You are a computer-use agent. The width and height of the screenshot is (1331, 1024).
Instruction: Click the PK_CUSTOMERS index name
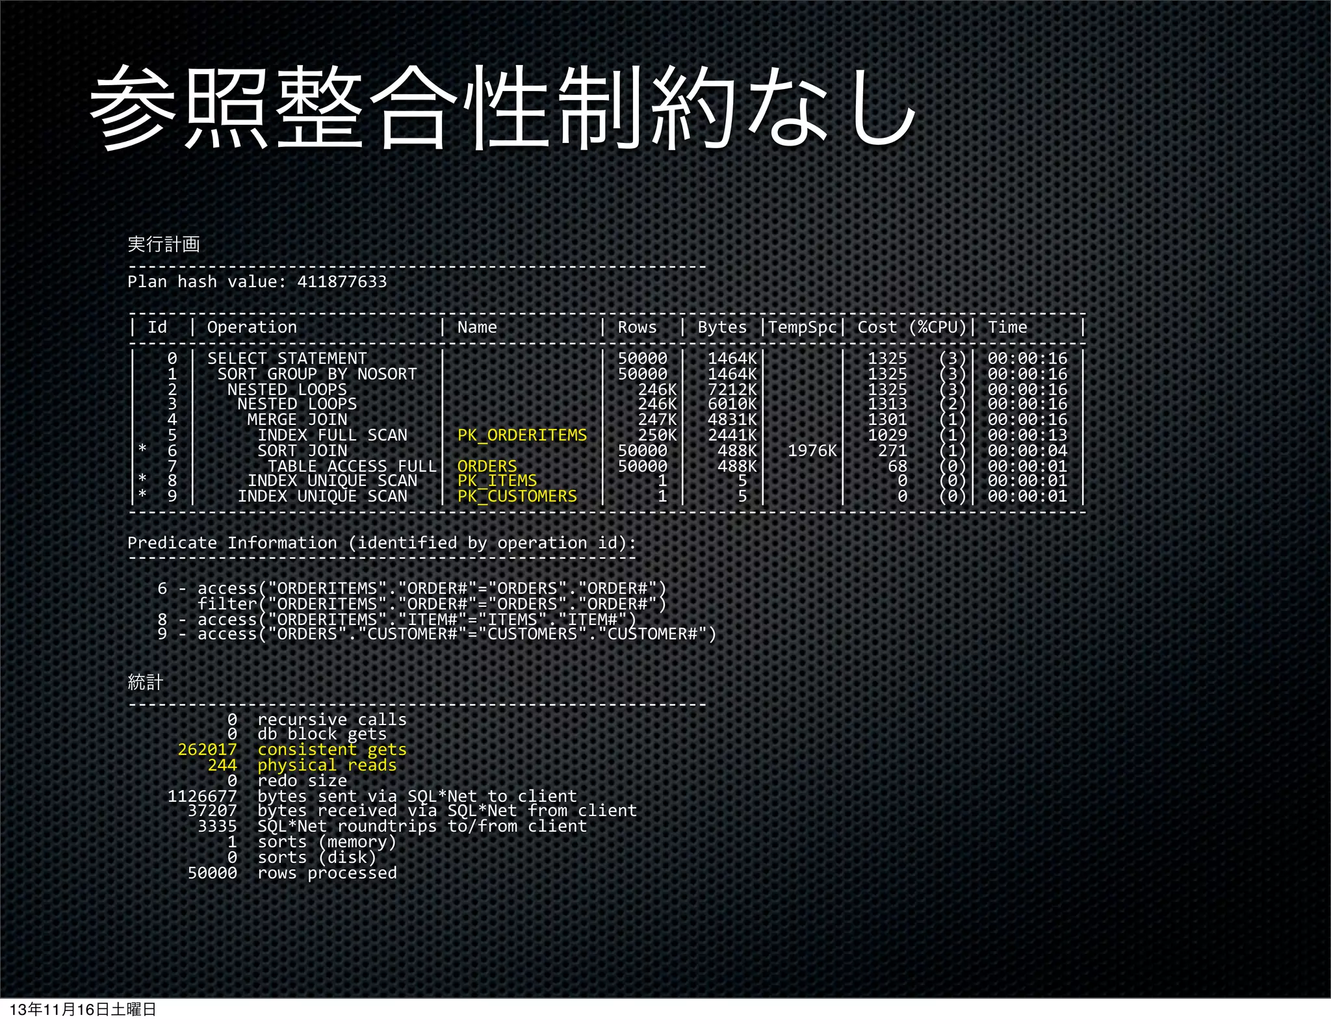(517, 496)
